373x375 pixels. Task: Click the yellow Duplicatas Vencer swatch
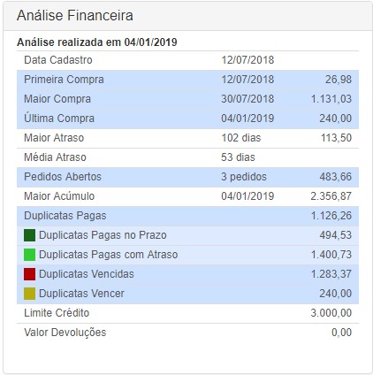(29, 294)
